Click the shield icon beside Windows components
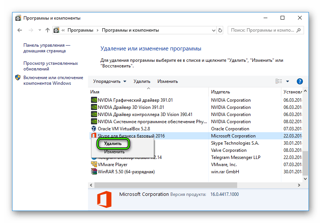 tap(18, 77)
